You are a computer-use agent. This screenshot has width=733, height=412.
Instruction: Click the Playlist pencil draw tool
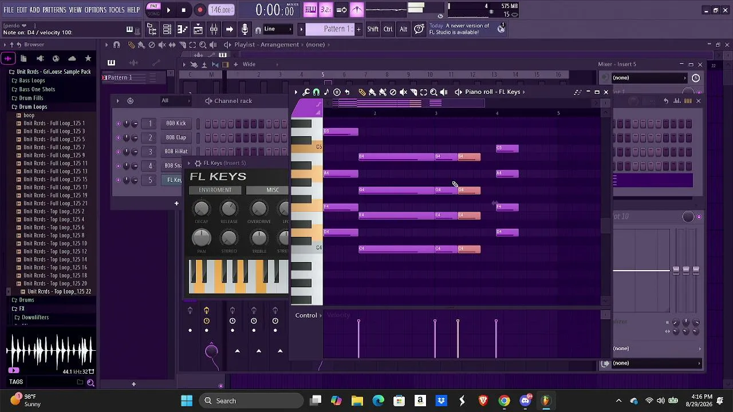click(131, 45)
